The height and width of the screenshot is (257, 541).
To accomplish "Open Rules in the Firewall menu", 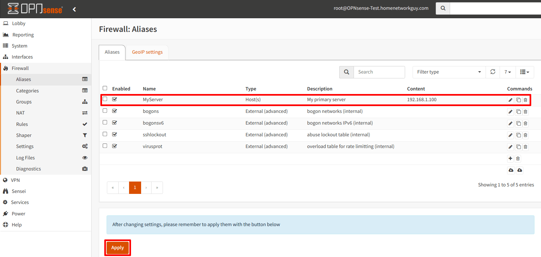I will click(22, 124).
